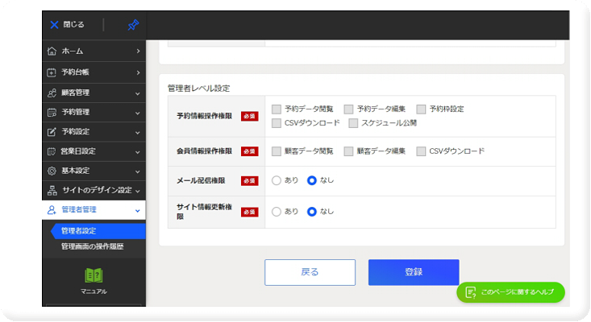Open the マニュアル book icon
Image resolution: width=591 pixels, height=322 pixels.
click(94, 274)
